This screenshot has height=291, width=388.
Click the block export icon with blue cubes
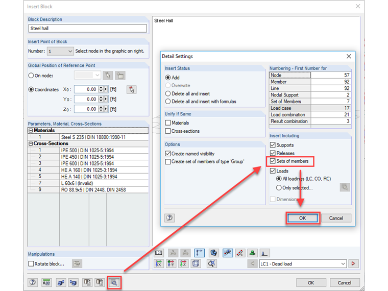(61, 282)
